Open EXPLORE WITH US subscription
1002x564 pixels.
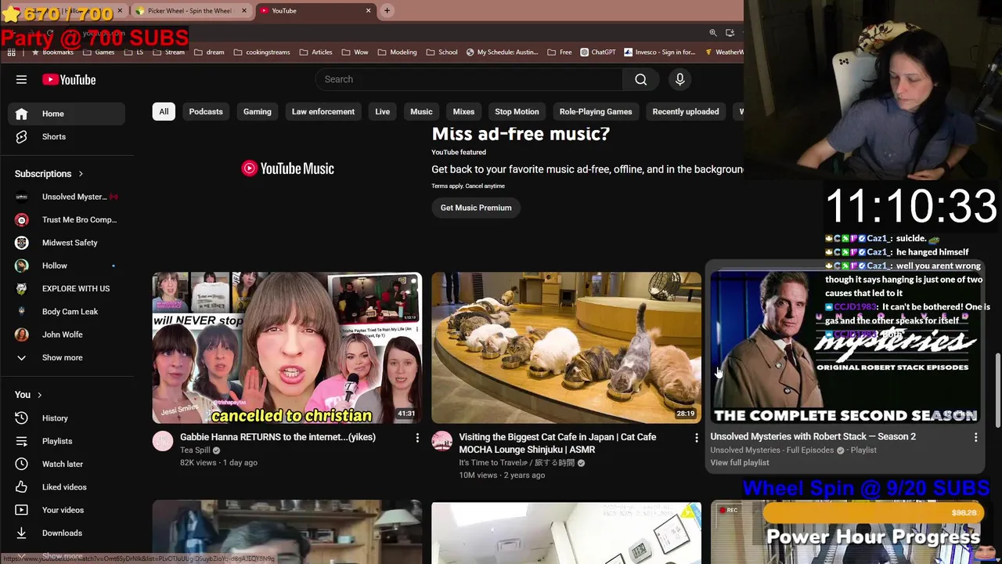pos(67,288)
